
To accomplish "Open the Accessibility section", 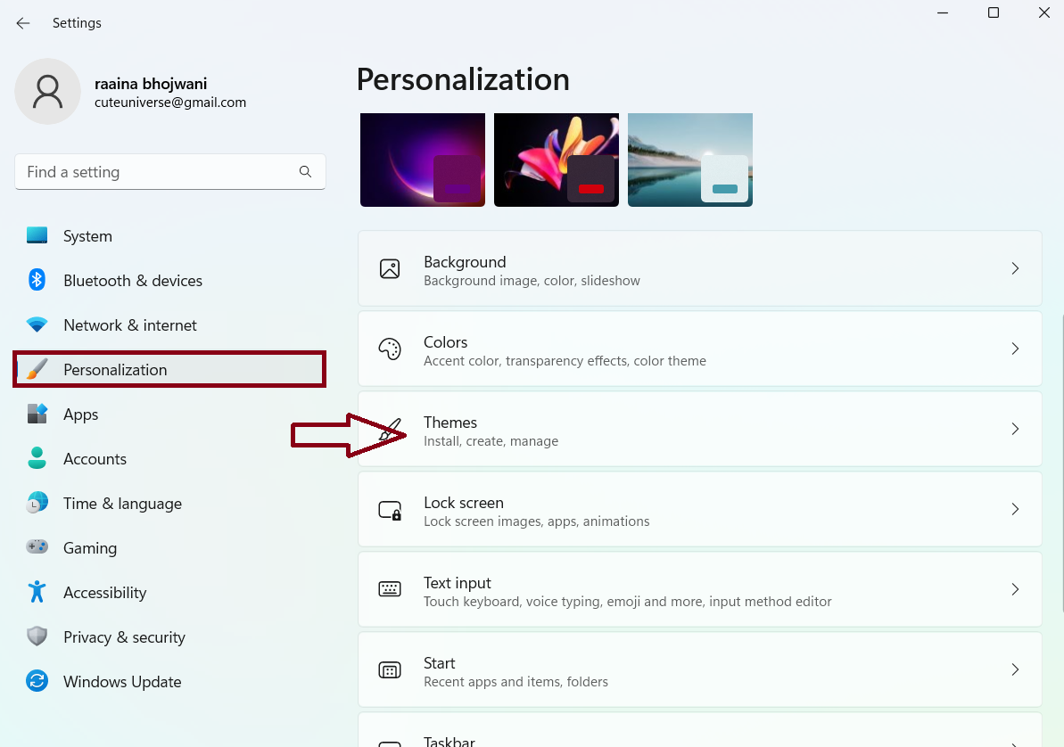I will [x=104, y=593].
